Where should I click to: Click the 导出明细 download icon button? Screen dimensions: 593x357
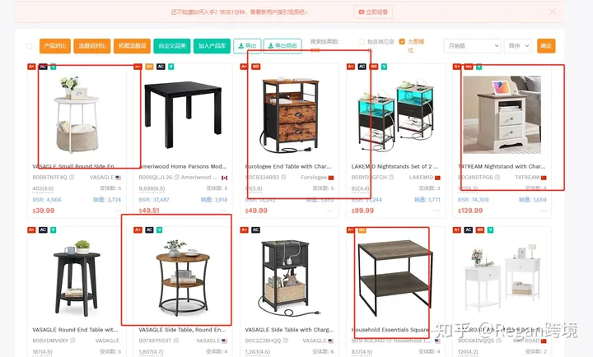coord(282,46)
